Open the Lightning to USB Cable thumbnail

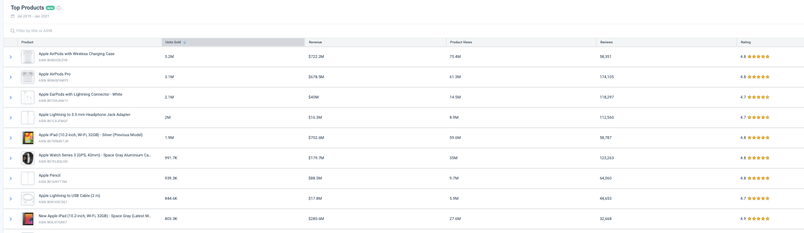click(x=28, y=199)
